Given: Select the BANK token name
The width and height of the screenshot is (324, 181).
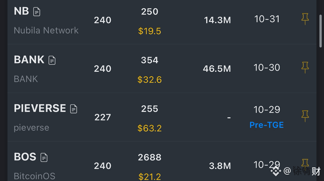Looking at the screenshot, I should pyautogui.click(x=29, y=60).
